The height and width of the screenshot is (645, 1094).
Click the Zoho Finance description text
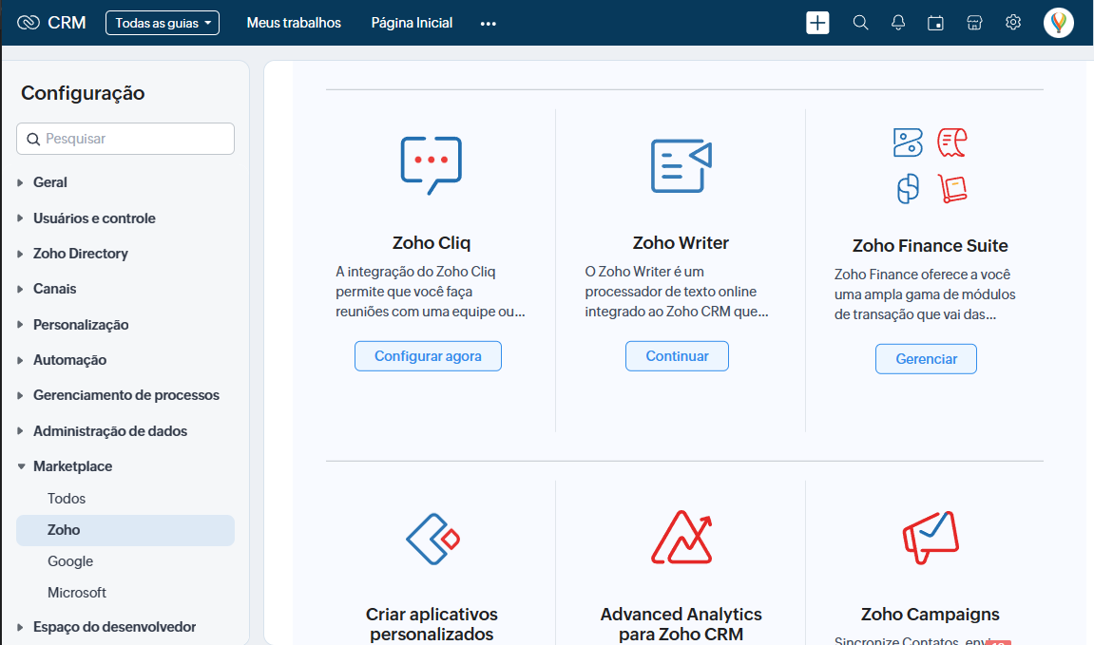pyautogui.click(x=925, y=294)
